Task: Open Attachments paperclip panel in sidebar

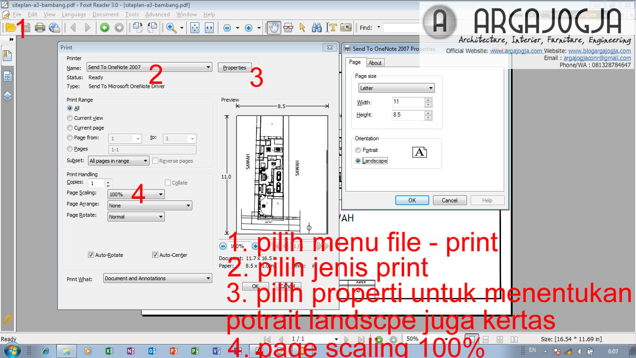Action: pos(7,319)
